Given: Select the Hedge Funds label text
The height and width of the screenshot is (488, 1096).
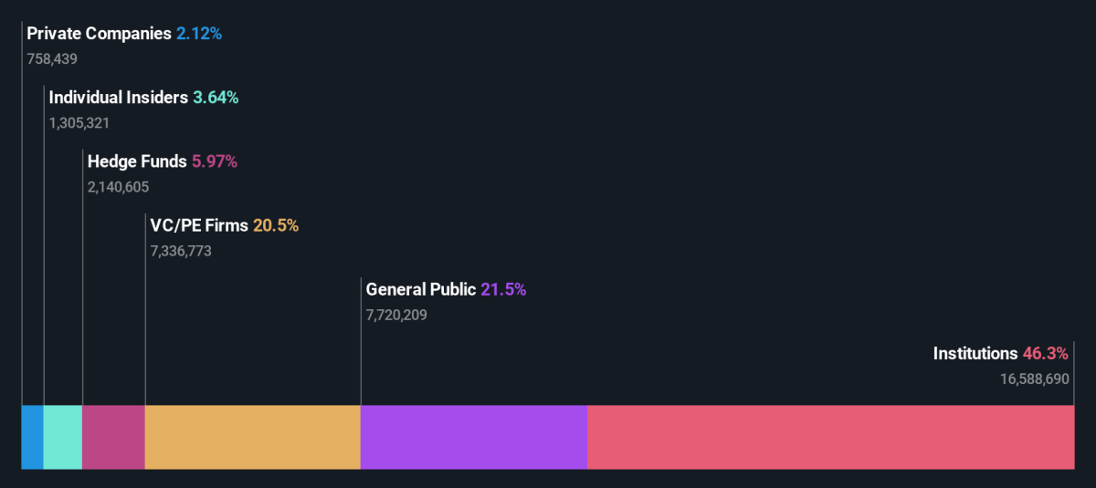Looking at the screenshot, I should click(137, 161).
